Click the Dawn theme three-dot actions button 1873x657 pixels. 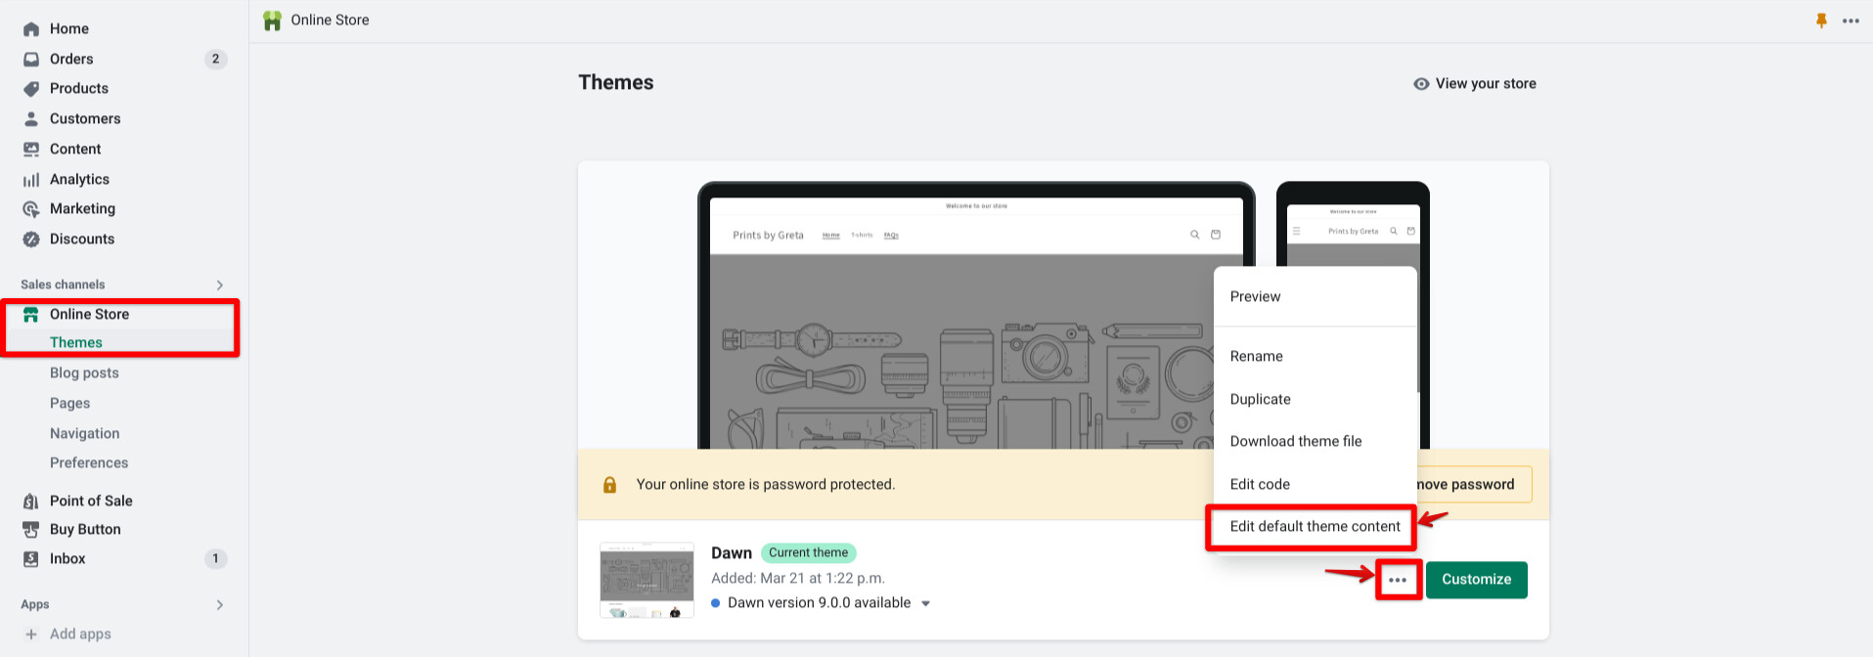click(x=1398, y=580)
